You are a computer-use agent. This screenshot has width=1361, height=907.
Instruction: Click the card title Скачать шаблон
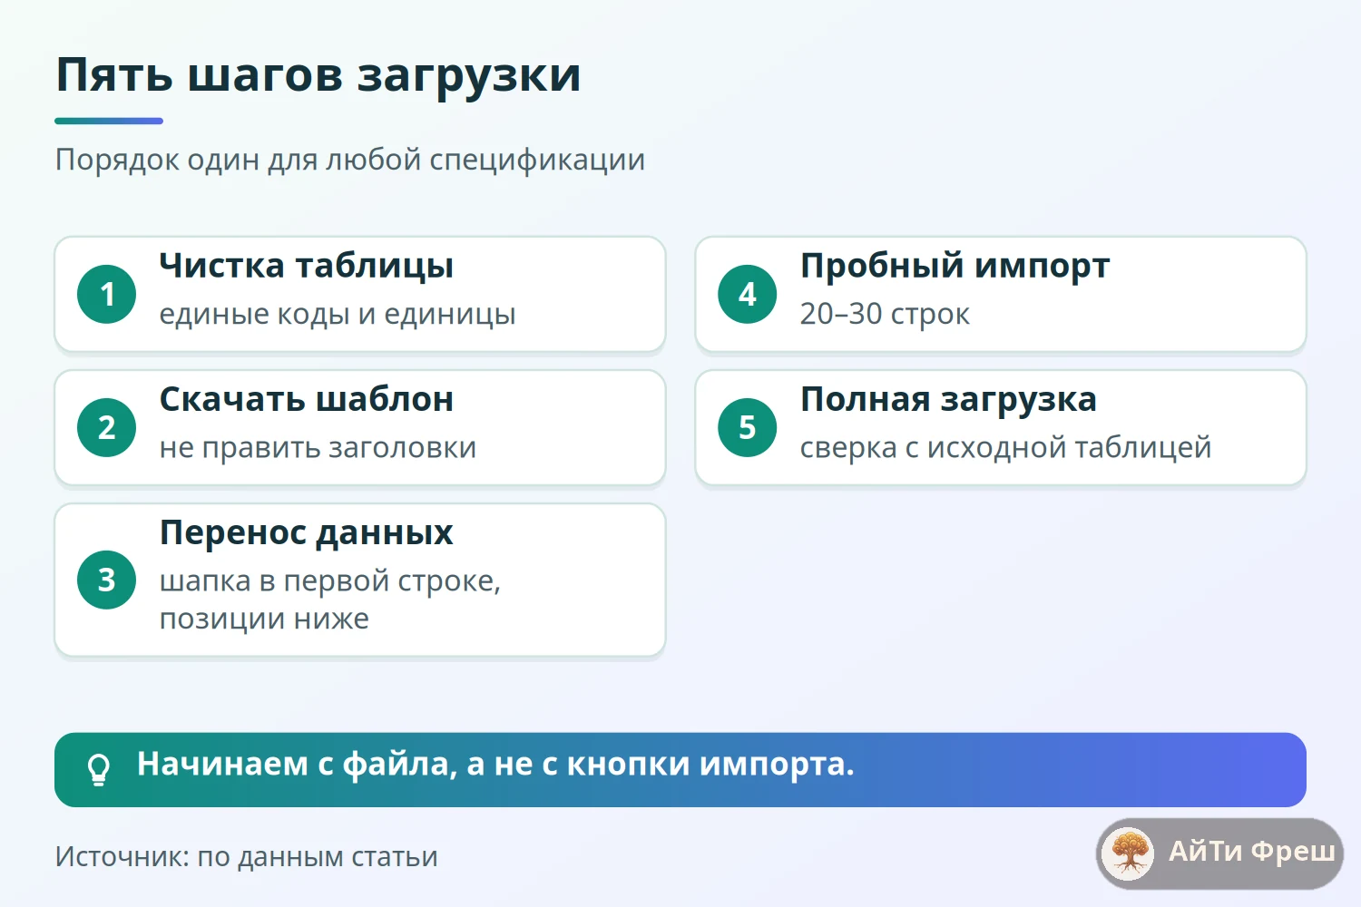pyautogui.click(x=307, y=399)
